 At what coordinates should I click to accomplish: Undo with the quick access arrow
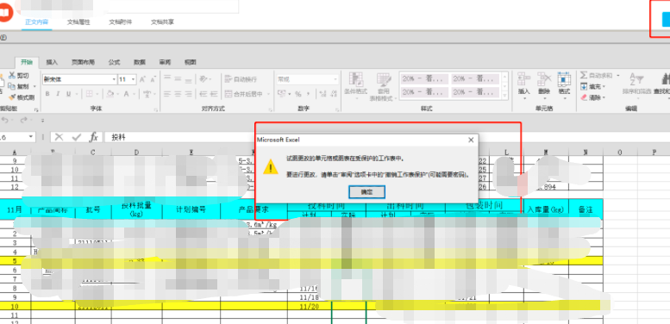click(5, 121)
